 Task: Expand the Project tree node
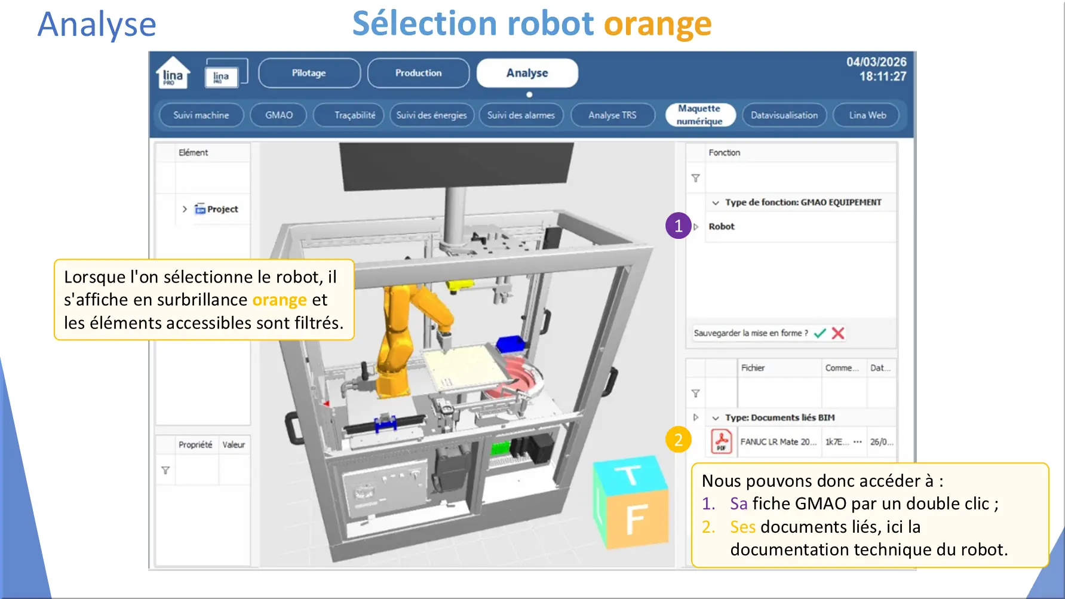click(x=185, y=209)
